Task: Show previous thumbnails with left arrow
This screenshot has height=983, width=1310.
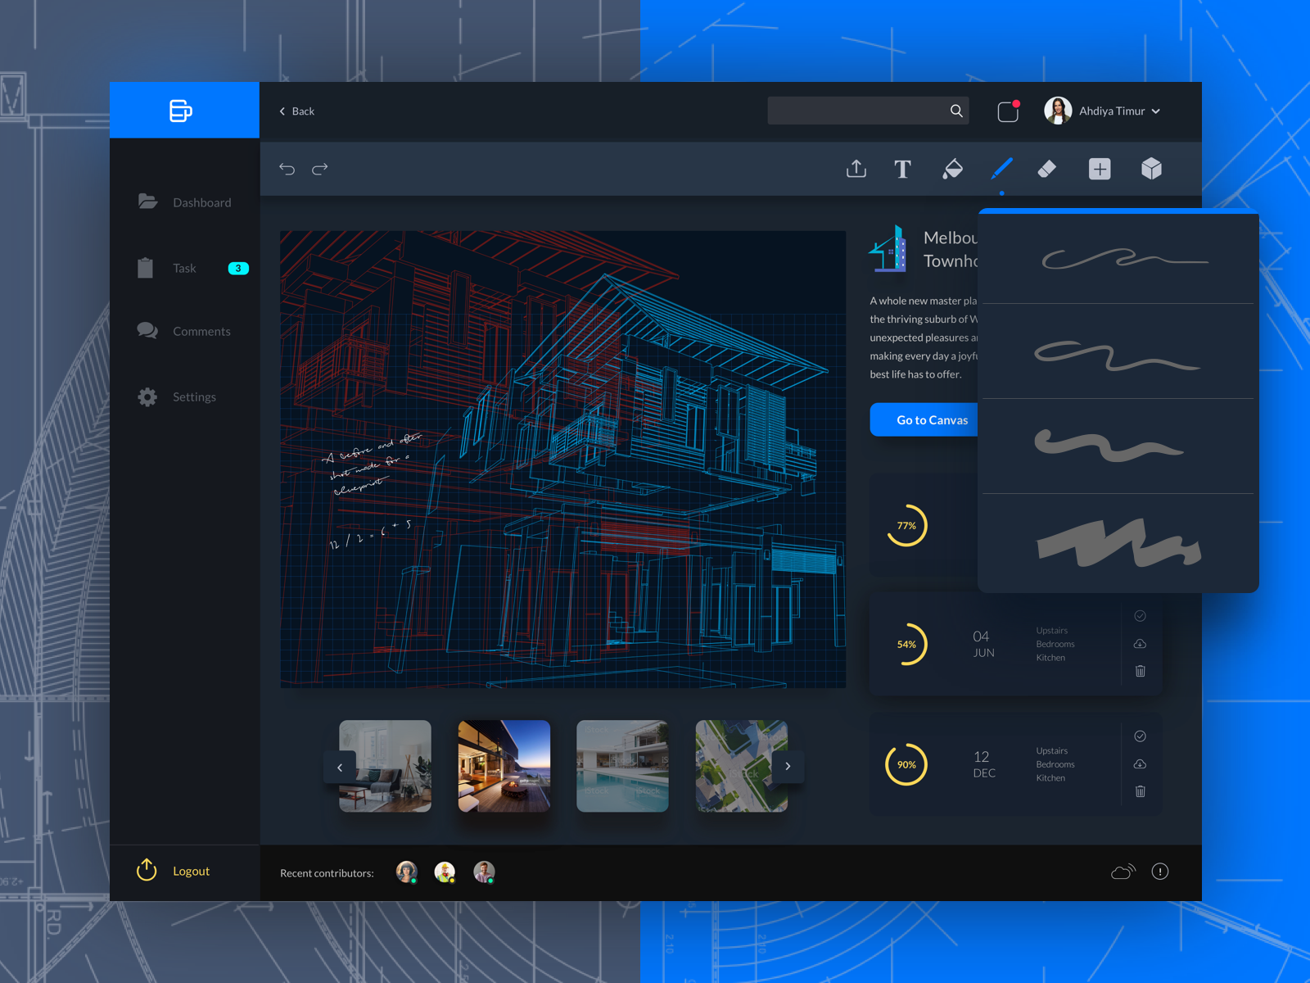Action: coord(340,767)
